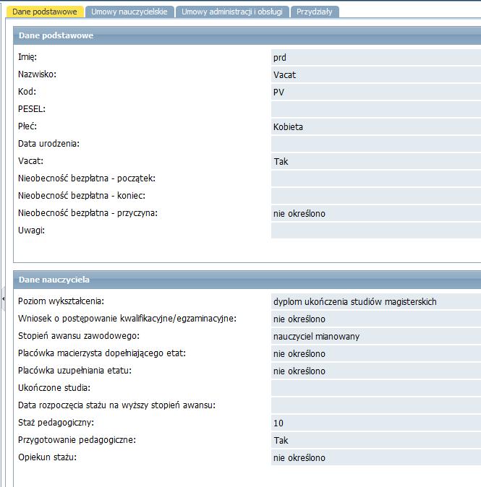Click the Vacat field showing Tak
The image size is (481, 487).
click(x=376, y=162)
